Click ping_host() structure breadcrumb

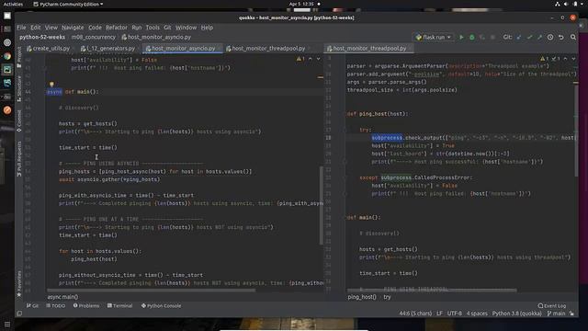click(x=362, y=297)
